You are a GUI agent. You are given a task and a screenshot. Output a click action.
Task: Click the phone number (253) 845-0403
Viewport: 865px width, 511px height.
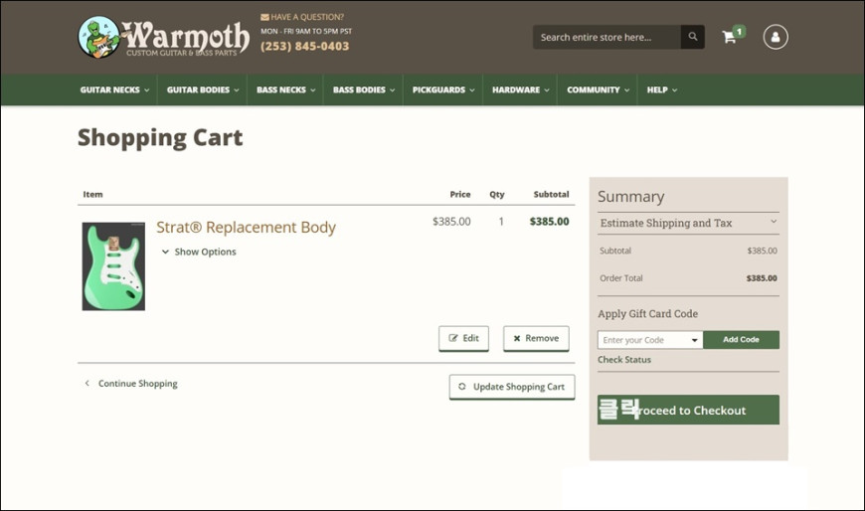tap(305, 47)
